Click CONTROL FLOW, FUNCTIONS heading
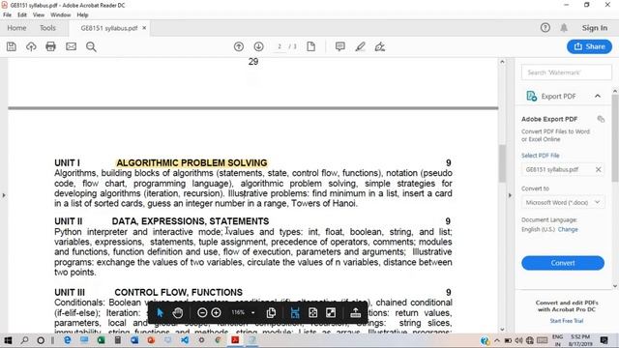 (178, 292)
